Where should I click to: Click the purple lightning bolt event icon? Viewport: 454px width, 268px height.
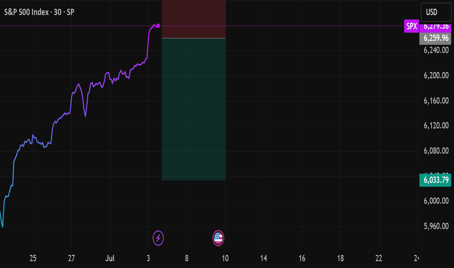158,238
